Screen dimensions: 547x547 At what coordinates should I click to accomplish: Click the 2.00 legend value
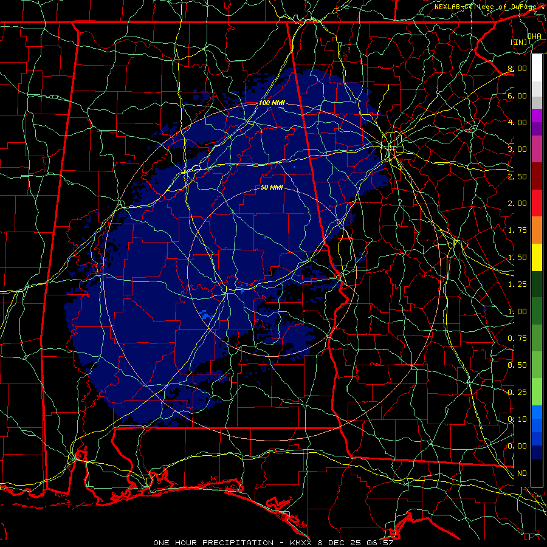click(x=517, y=204)
